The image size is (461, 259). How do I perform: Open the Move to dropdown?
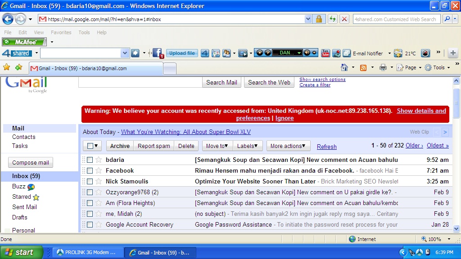pyautogui.click(x=217, y=146)
